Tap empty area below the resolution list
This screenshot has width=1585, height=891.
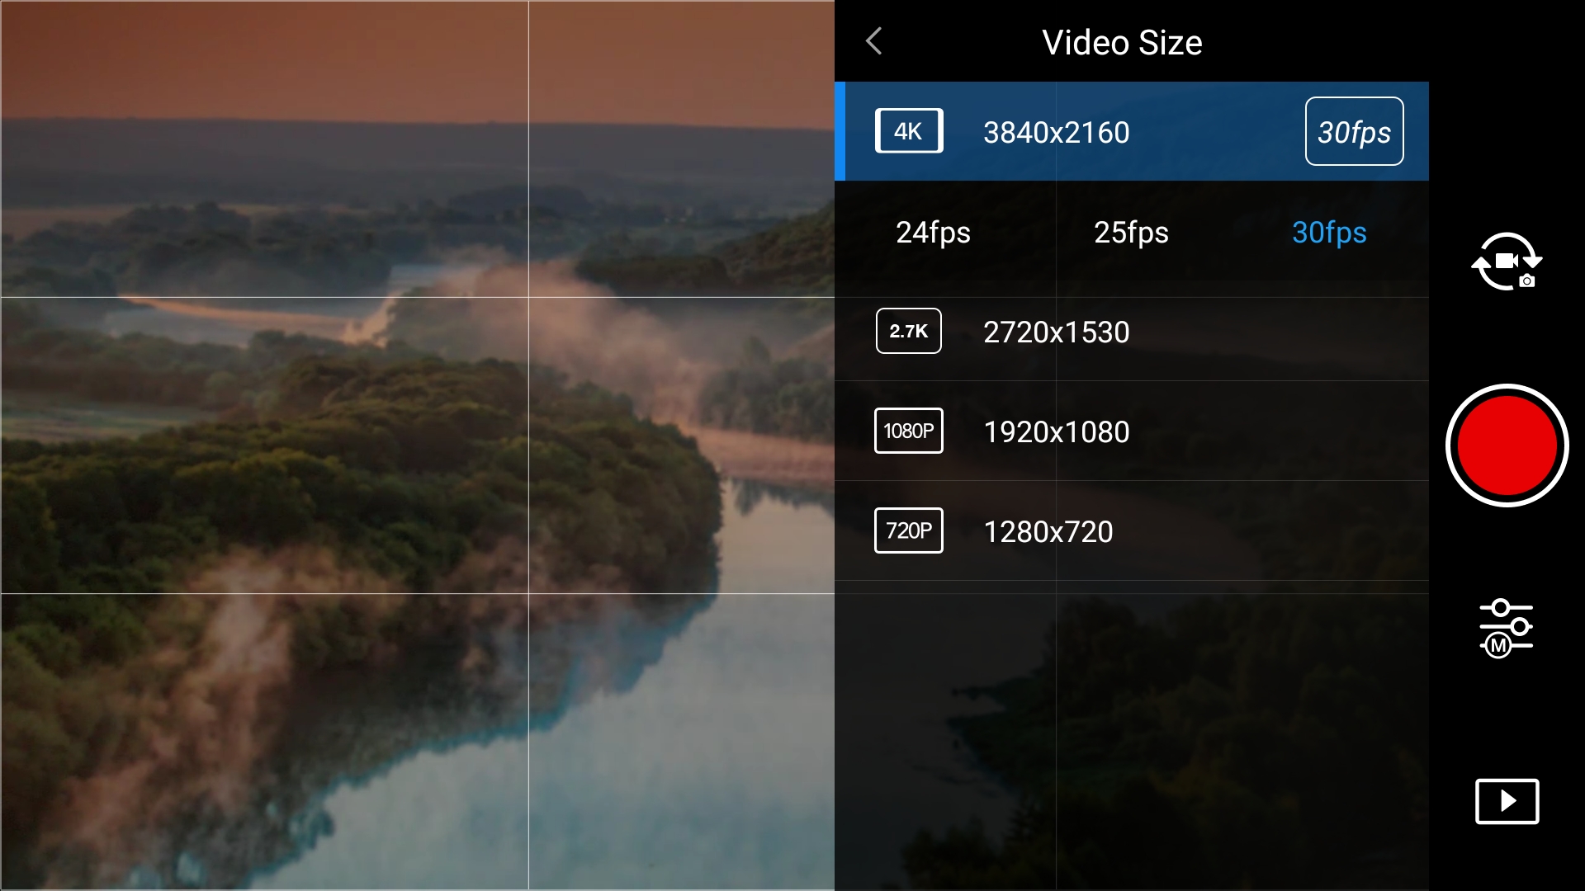(x=1131, y=734)
